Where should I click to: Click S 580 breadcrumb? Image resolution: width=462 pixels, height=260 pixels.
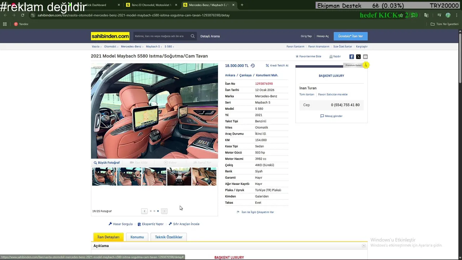click(x=168, y=47)
